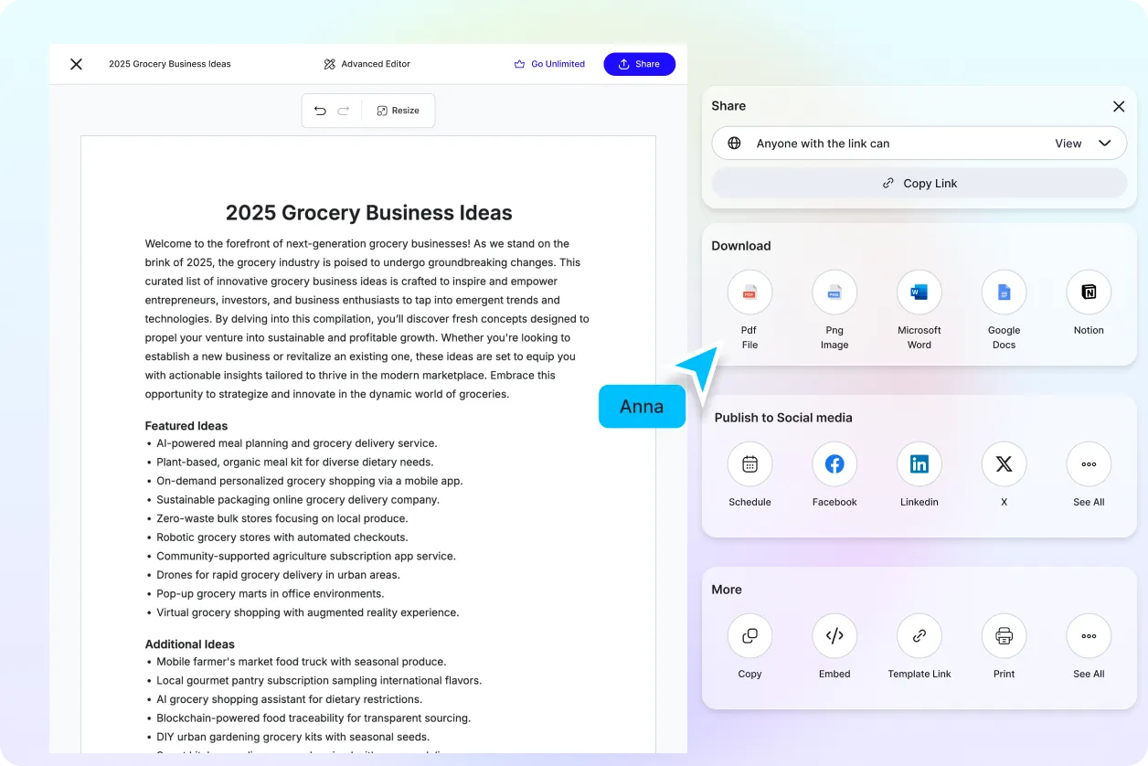Switch to the Advanced Editor
Image resolution: width=1148 pixels, height=766 pixels.
point(367,64)
